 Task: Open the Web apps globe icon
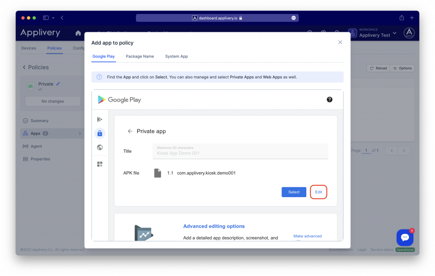[100, 147]
